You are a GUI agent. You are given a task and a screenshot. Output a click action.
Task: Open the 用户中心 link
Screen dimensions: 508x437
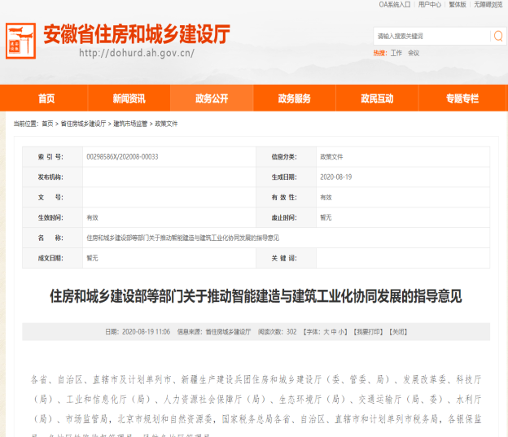click(430, 5)
